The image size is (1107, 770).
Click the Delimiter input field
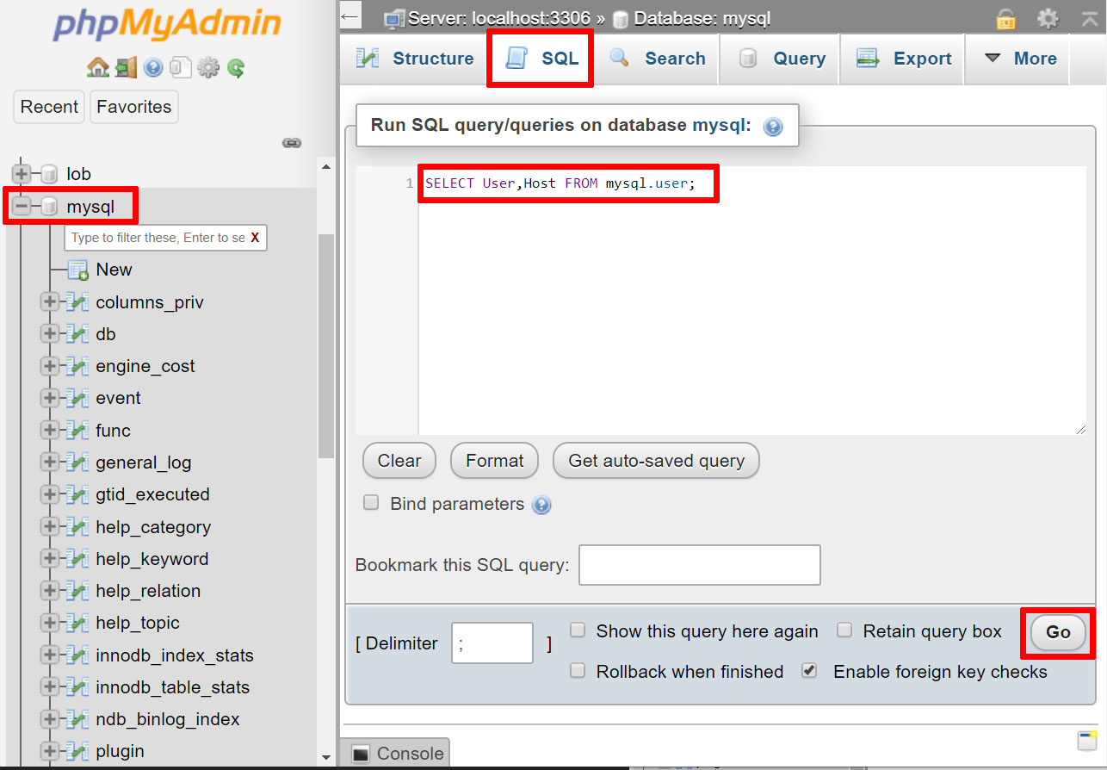(x=492, y=643)
